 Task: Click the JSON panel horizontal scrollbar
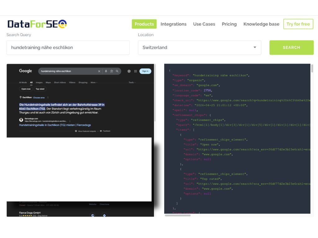click(178, 215)
